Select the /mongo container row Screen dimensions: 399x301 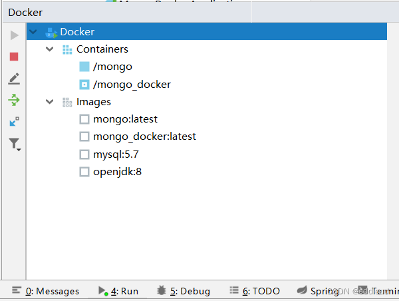pyautogui.click(x=207, y=67)
